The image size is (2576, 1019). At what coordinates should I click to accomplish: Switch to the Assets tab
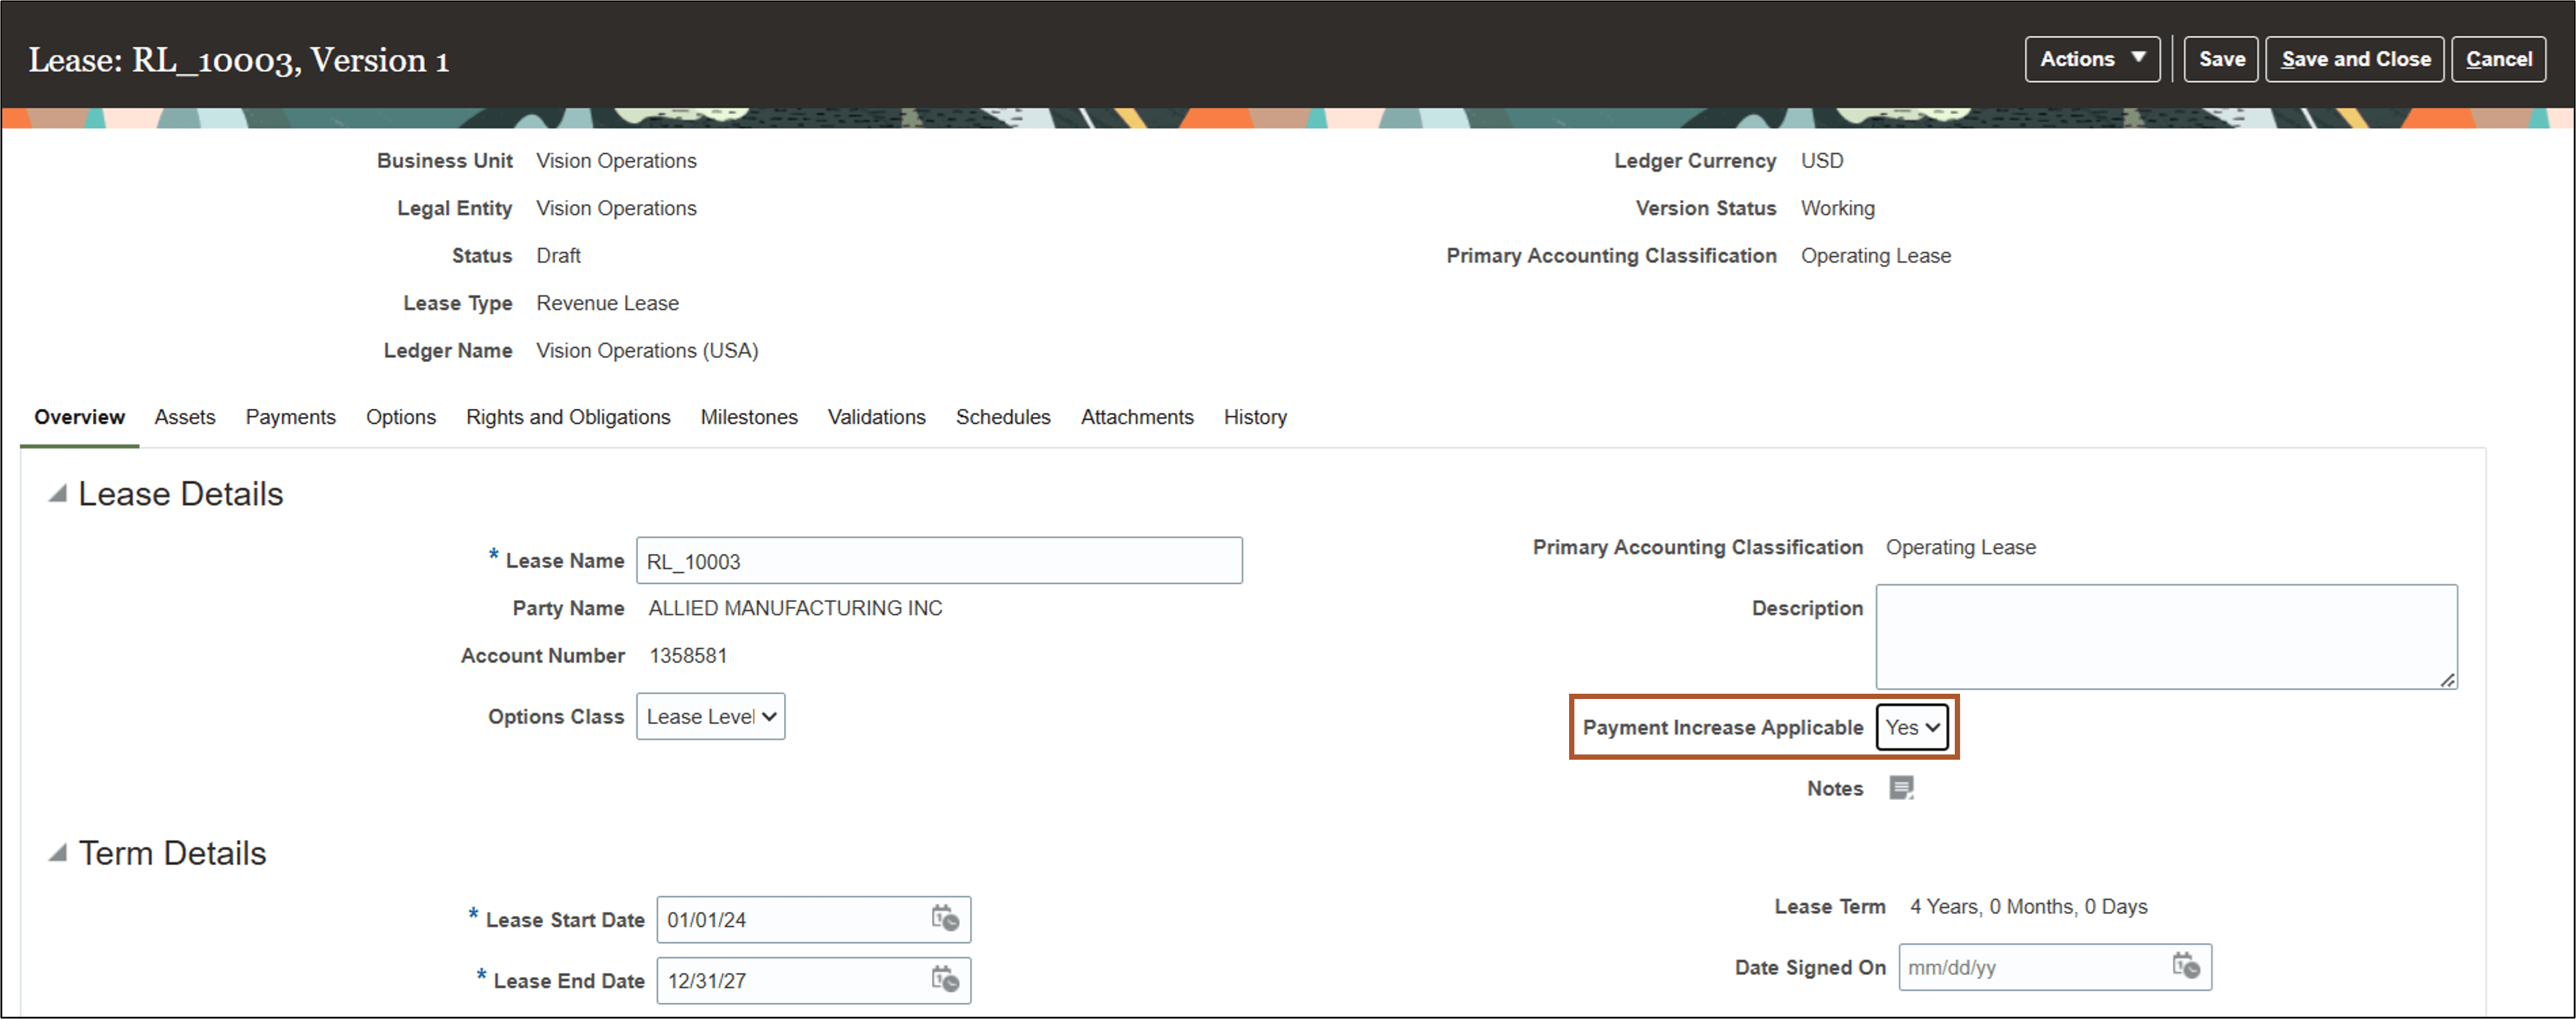click(184, 418)
